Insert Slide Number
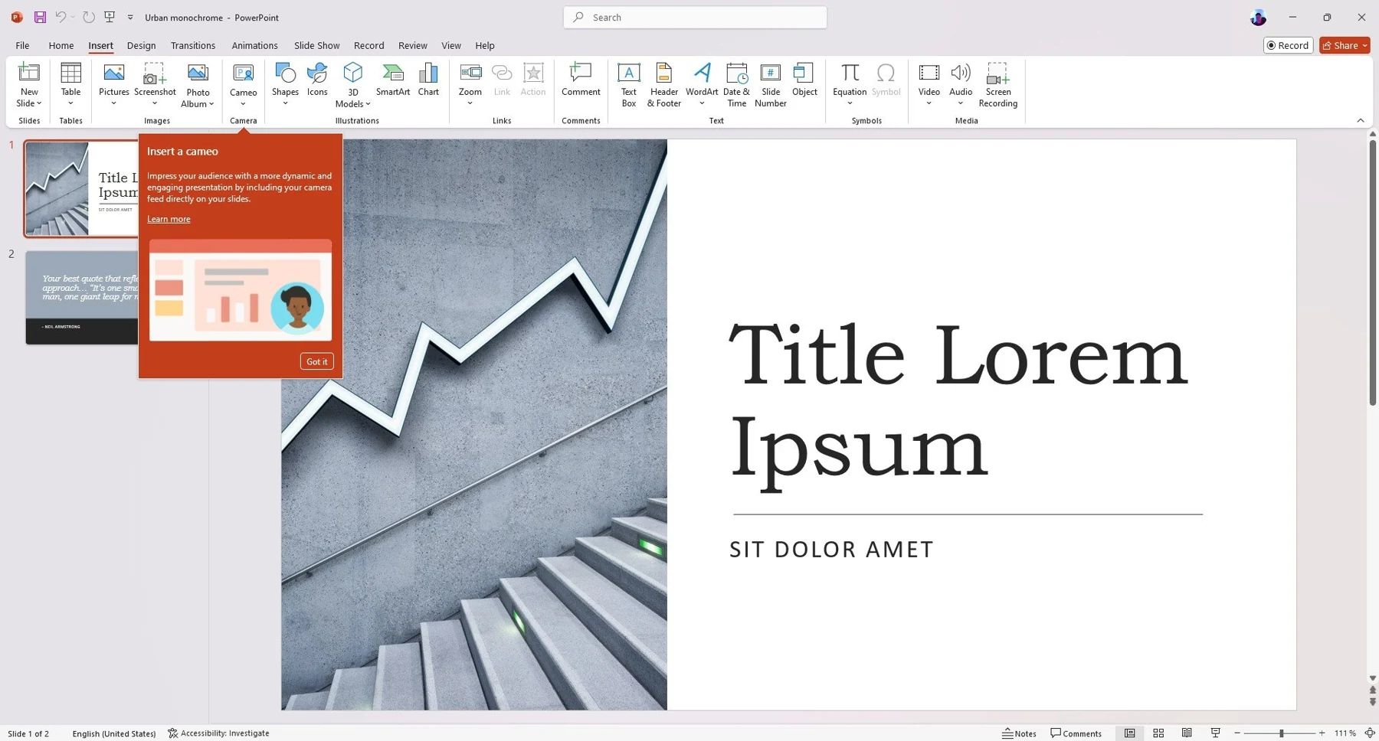 click(770, 85)
